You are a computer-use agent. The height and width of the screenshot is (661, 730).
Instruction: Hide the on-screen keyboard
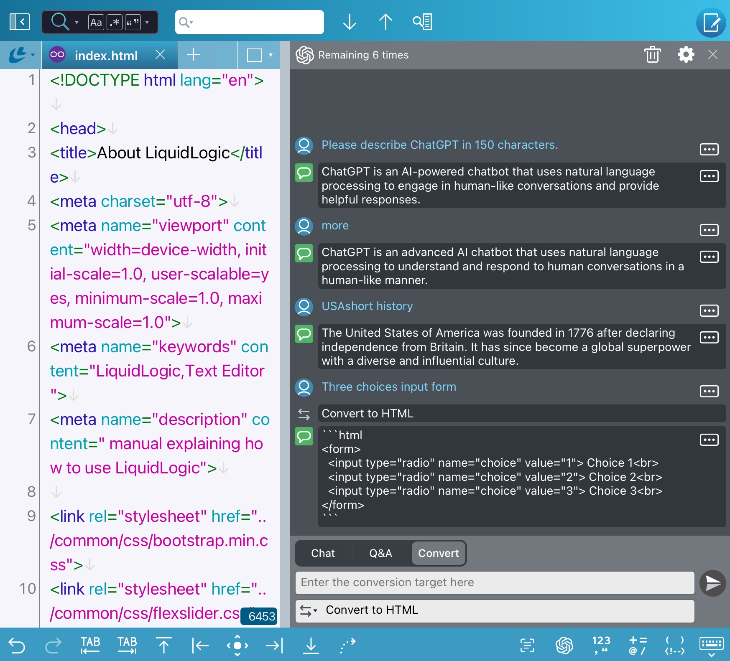(x=711, y=646)
